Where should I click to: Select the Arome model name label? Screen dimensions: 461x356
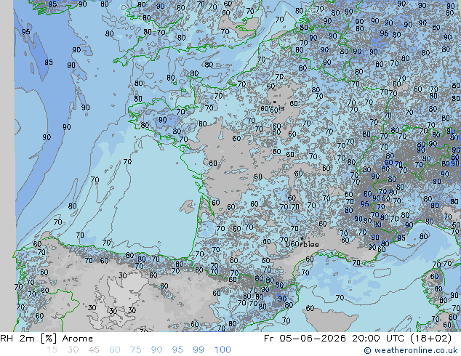[x=78, y=339]
